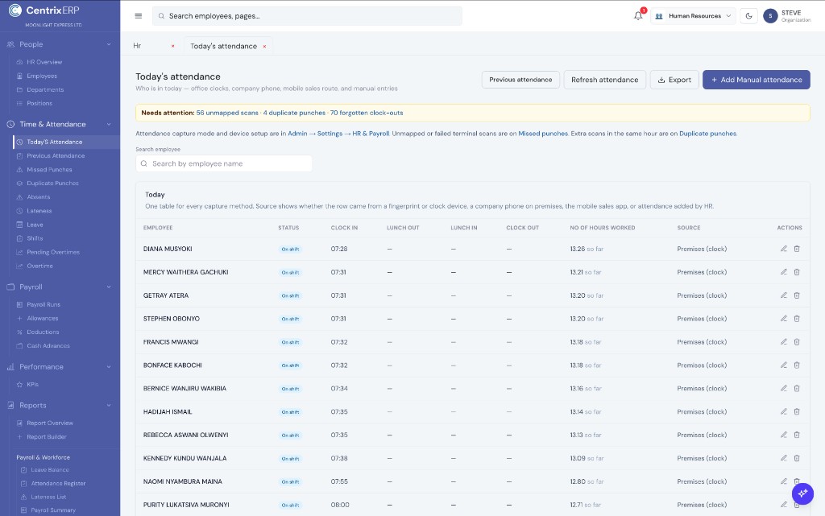Open the 4 duplicate punches link

point(294,113)
